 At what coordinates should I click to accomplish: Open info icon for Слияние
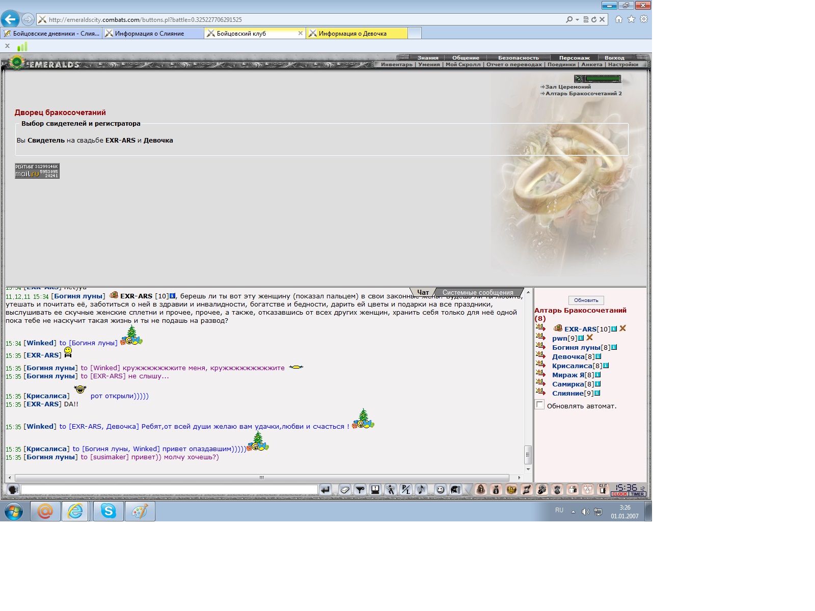point(597,393)
